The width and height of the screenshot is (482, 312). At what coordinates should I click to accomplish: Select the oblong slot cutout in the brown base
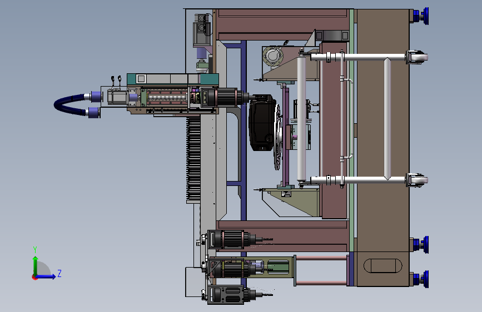382,265
